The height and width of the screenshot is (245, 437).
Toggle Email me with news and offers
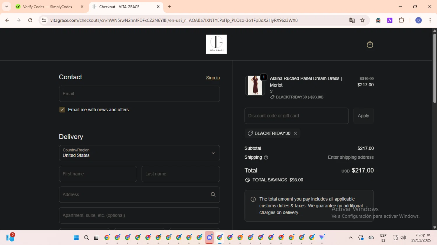(x=62, y=110)
